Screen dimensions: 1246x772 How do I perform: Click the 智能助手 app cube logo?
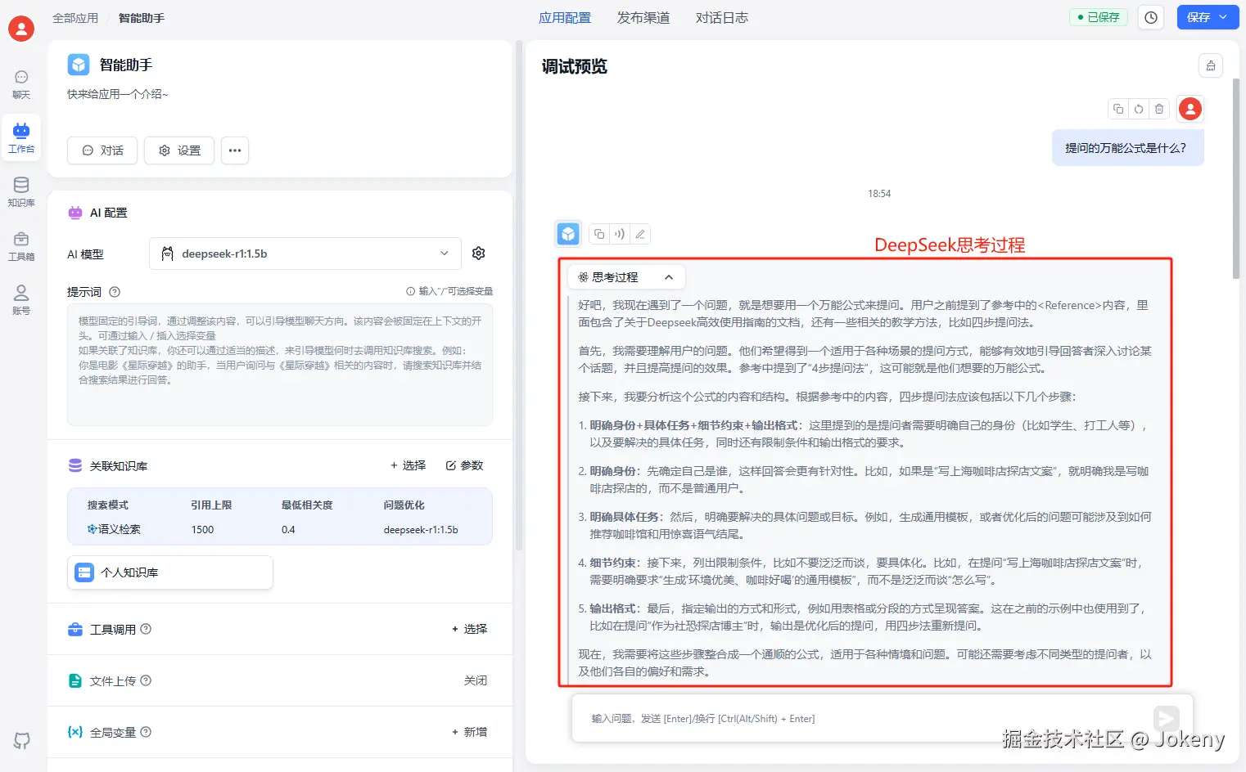[79, 65]
